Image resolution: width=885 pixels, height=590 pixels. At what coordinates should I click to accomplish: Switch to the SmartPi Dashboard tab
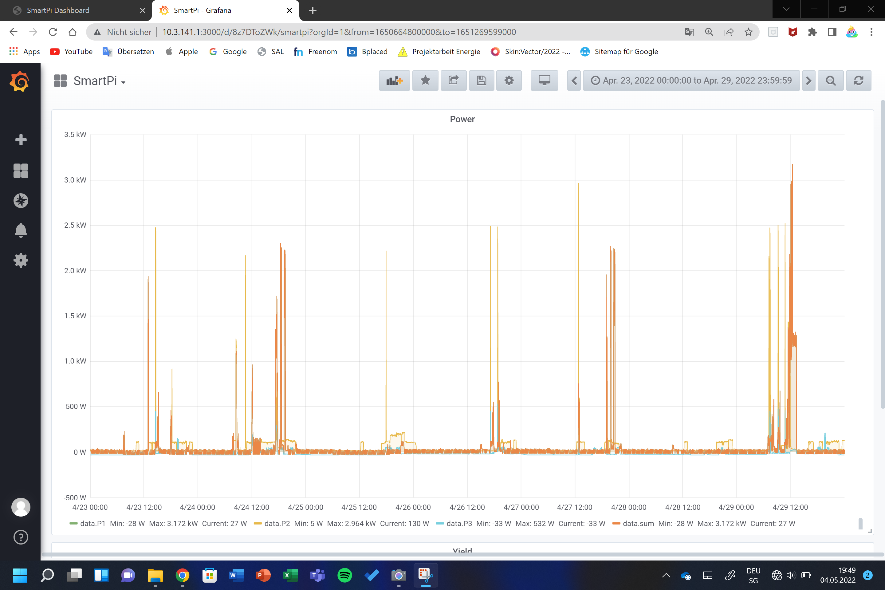click(x=58, y=10)
